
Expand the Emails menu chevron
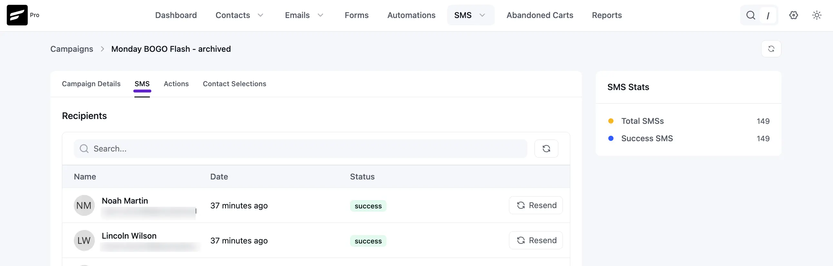coord(320,15)
